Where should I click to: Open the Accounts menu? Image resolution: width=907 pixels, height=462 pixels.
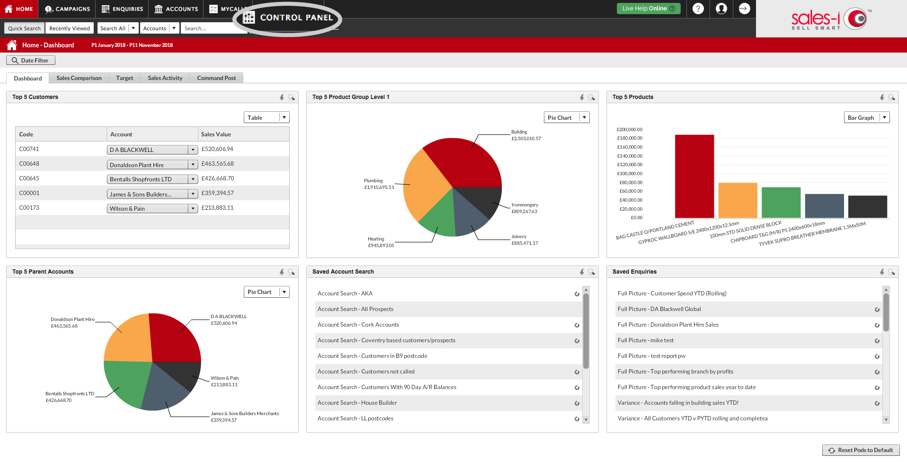click(176, 9)
